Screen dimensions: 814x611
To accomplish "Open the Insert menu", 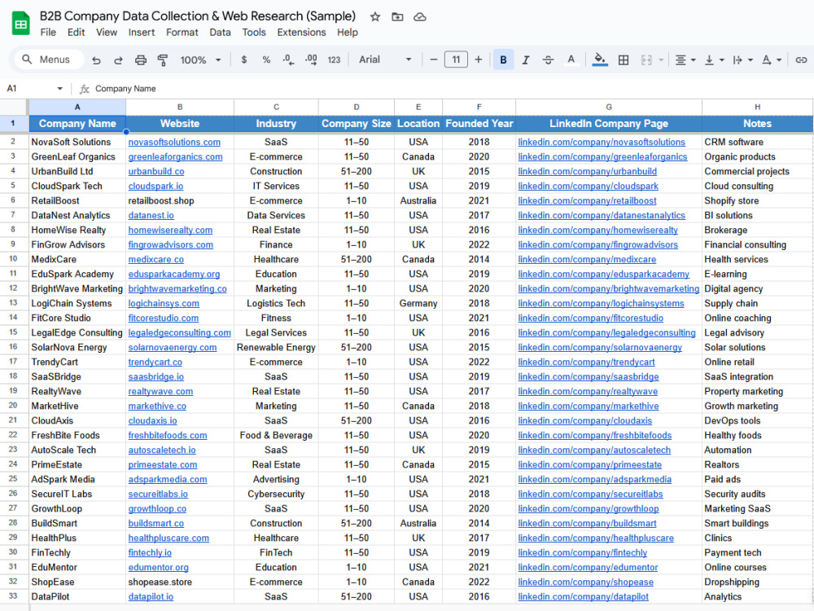I will coord(141,33).
